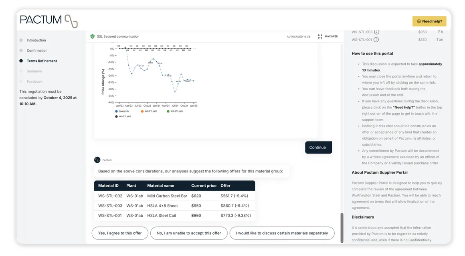The image size is (465, 256).
Task: Click the info icon next to WS-STL-003
Action: (x=377, y=32)
